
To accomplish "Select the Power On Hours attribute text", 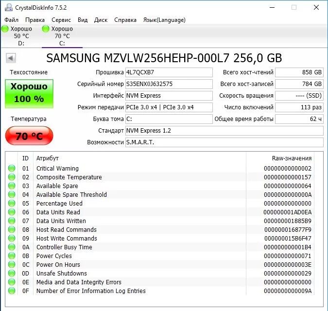I will point(58,264).
